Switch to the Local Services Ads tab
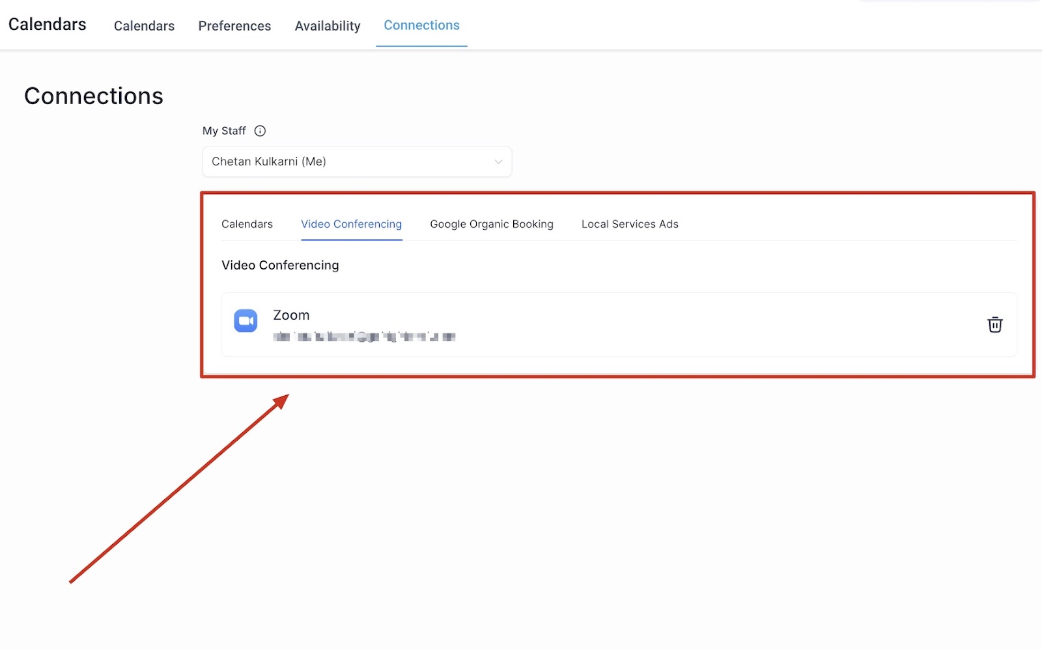This screenshot has height=649, width=1042. click(x=630, y=224)
